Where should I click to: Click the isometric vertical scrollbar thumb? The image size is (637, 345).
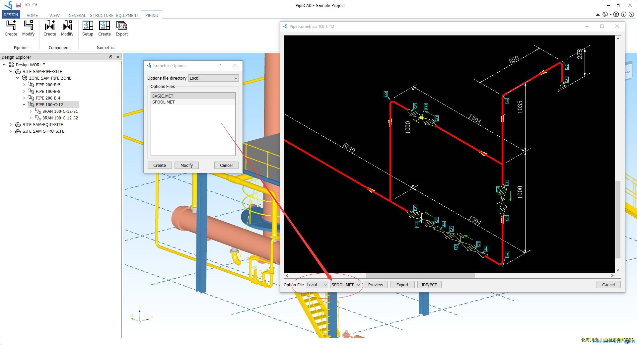[618, 219]
